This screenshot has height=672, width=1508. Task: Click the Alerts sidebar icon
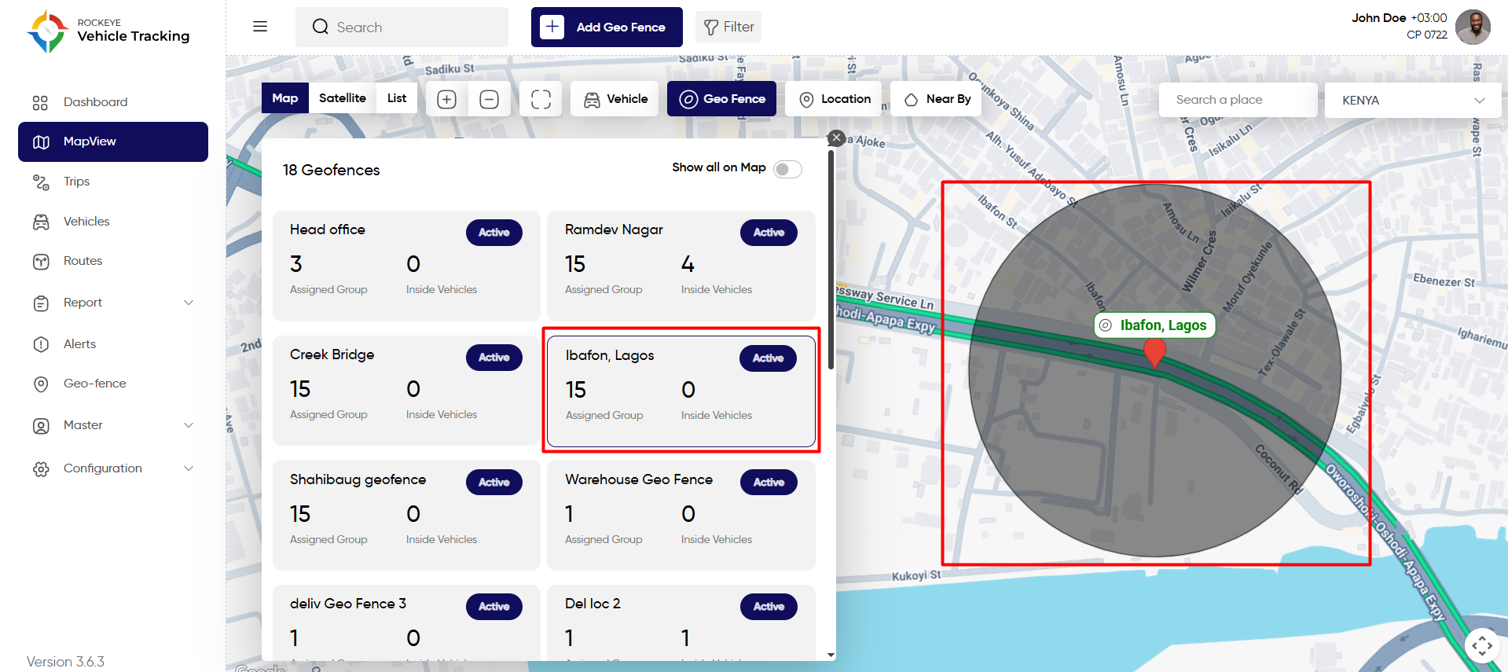41,344
